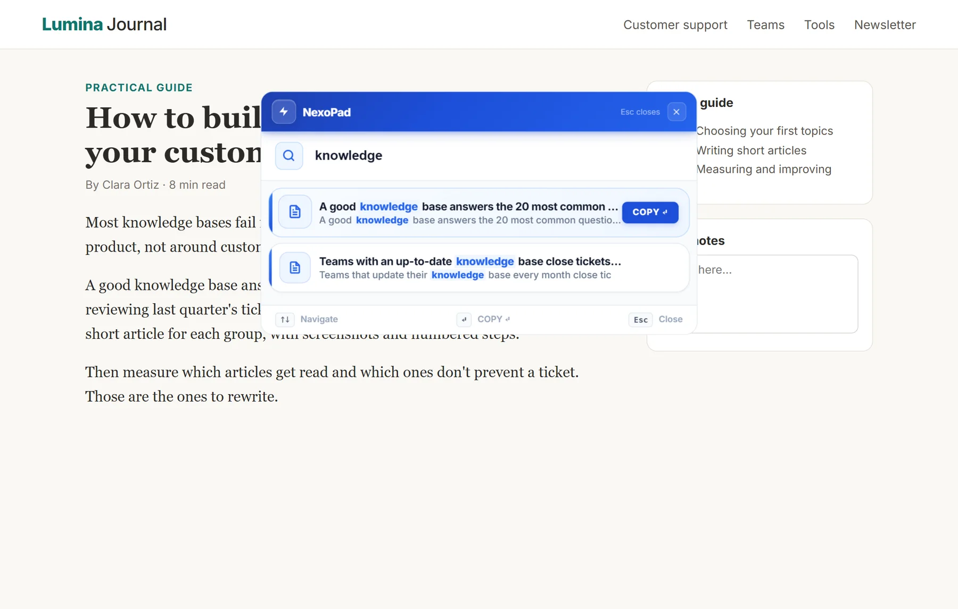
Task: Click the NexoPad lightning bolt icon
Action: click(x=284, y=112)
